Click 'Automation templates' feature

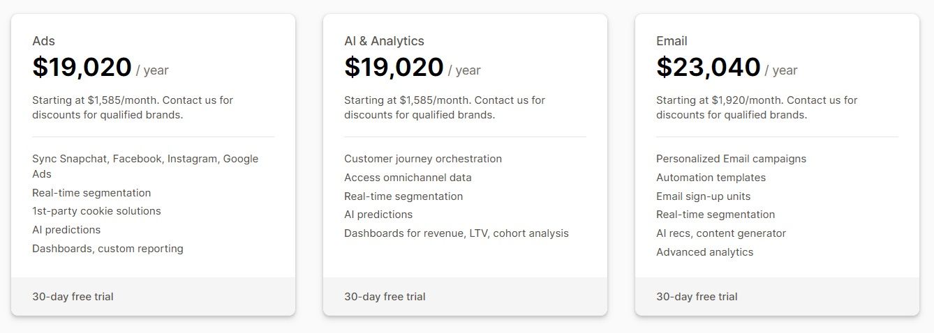click(711, 178)
